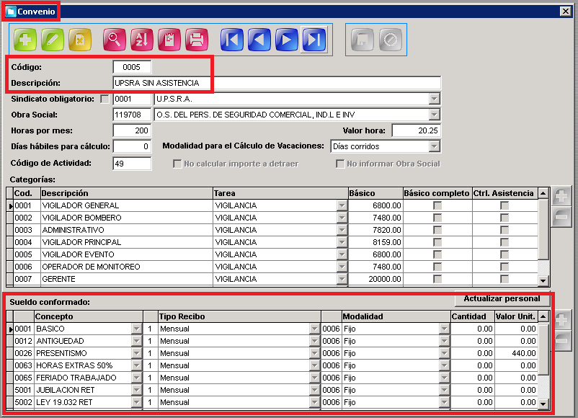The width and height of the screenshot is (578, 418).
Task: Select the 20000.00 básico cell
Action: pyautogui.click(x=375, y=279)
